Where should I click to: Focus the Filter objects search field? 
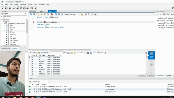tap(15, 17)
